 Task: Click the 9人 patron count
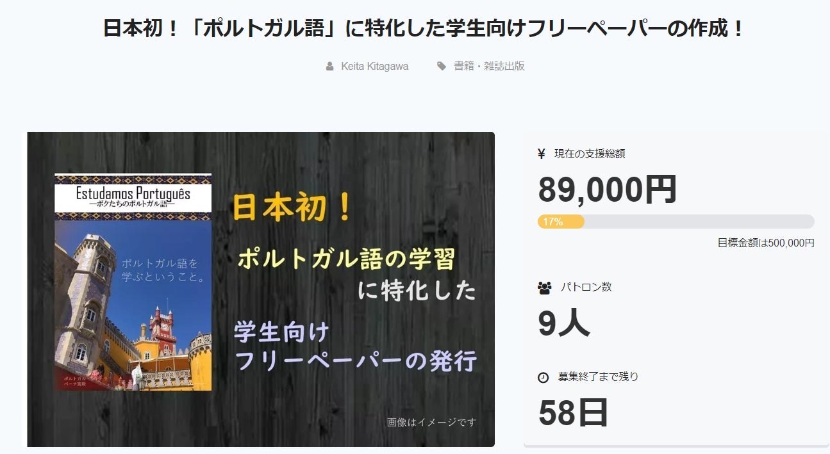pyautogui.click(x=564, y=323)
